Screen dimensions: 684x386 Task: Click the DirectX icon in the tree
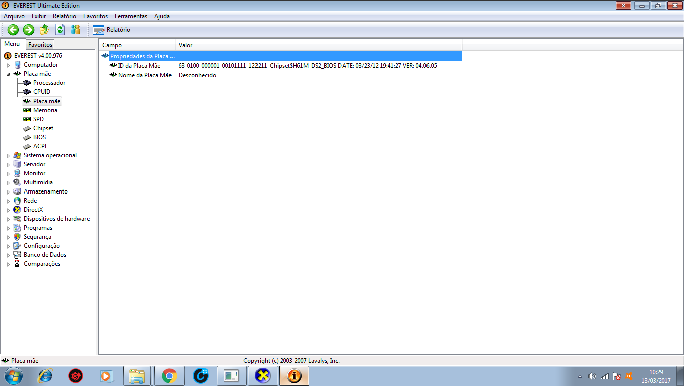point(17,210)
